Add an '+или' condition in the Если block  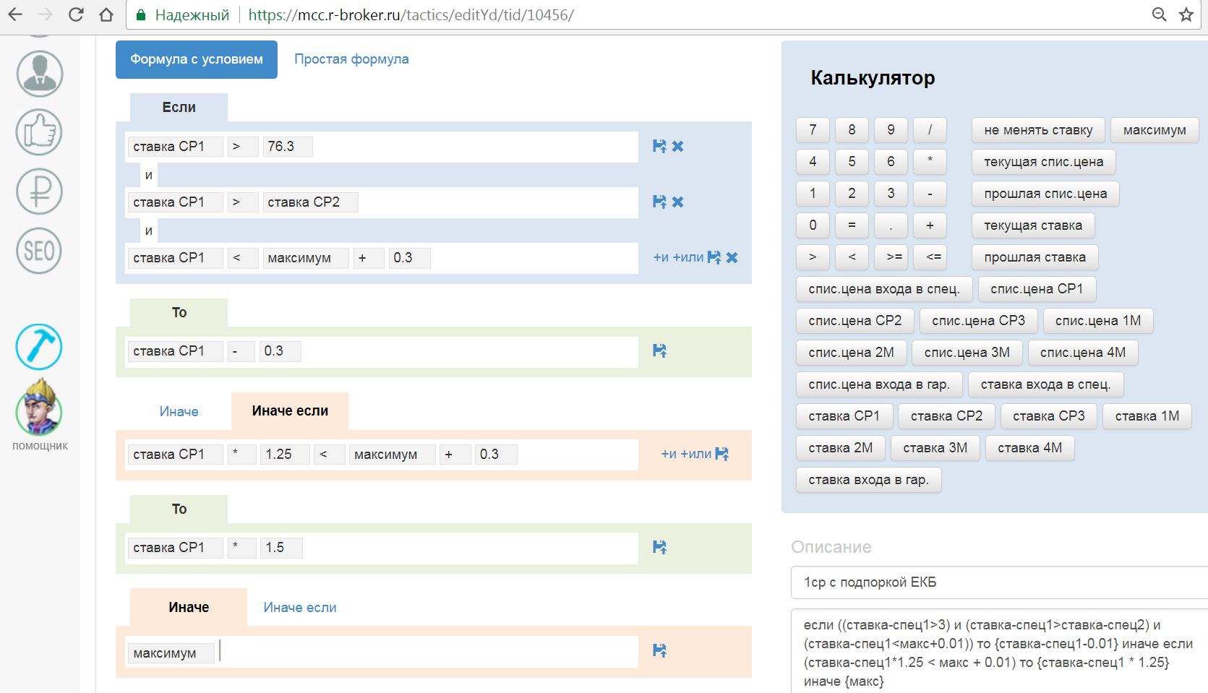coord(688,257)
